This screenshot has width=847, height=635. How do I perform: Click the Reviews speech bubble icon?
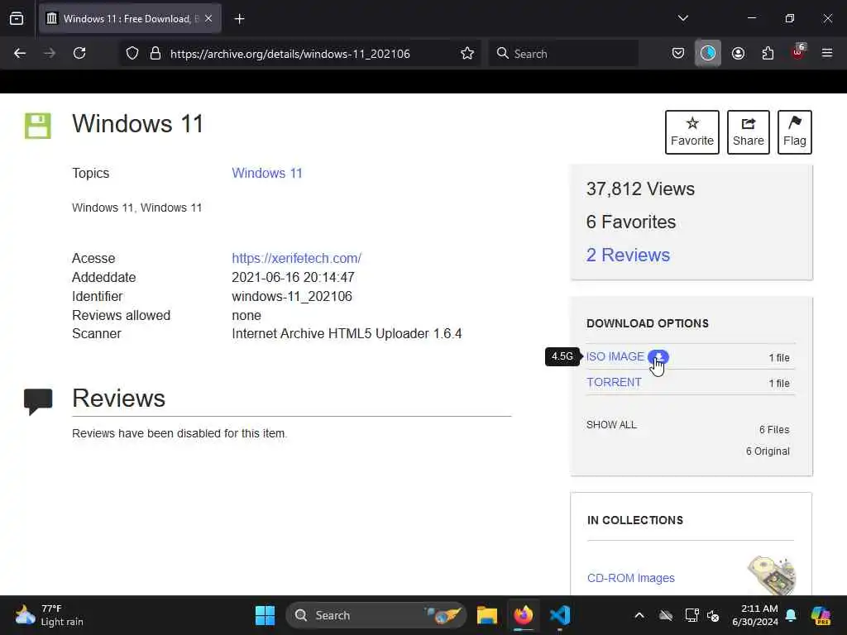[38, 402]
